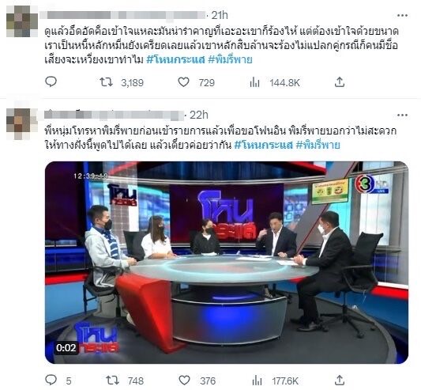The width and height of the screenshot is (421, 390).
Task: Open #โหนกระแส hashtag in the second tweet
Action: [x=263, y=146]
